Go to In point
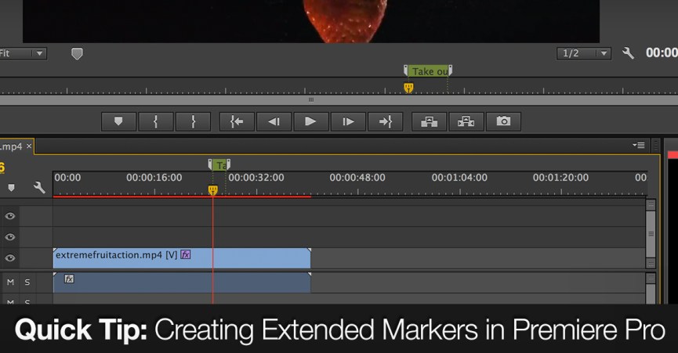 (237, 121)
